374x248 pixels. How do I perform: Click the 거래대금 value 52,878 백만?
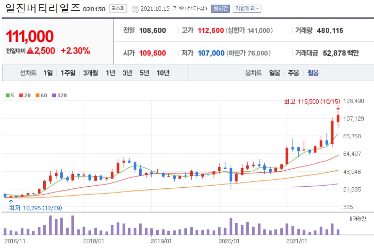pyautogui.click(x=341, y=53)
